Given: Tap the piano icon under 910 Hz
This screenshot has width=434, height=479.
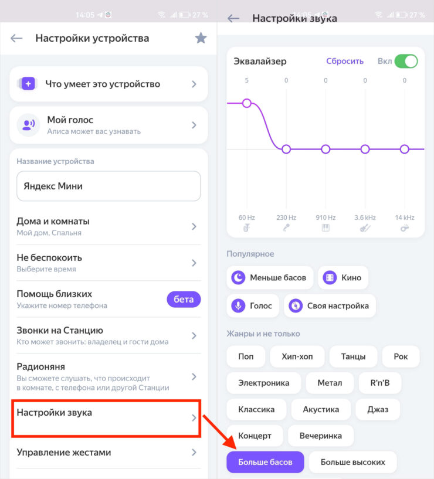Looking at the screenshot, I should click(325, 229).
